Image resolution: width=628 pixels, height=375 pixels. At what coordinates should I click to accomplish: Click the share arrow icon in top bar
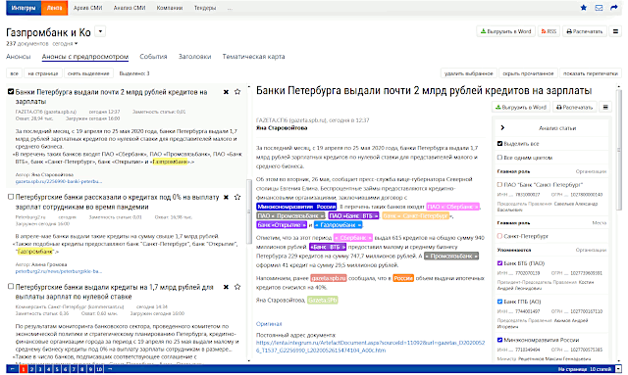pos(614,8)
